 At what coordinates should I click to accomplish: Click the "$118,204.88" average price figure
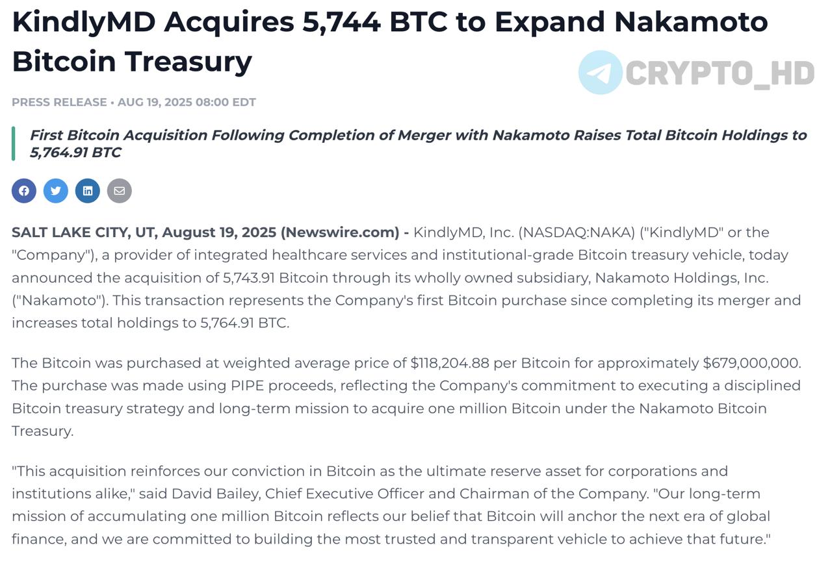coord(454,363)
